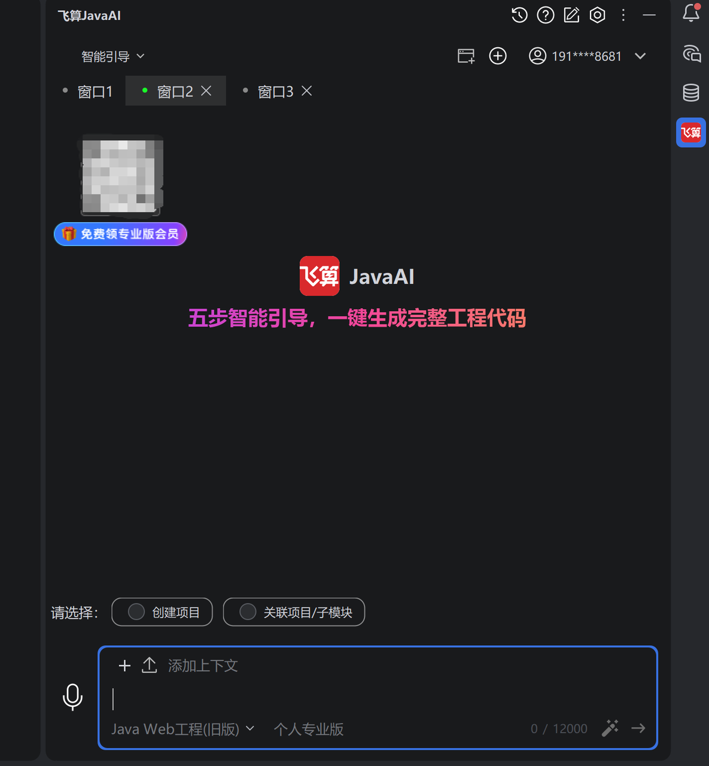709x766 pixels.
Task: Close the 窗口3 tab
Action: click(x=307, y=91)
